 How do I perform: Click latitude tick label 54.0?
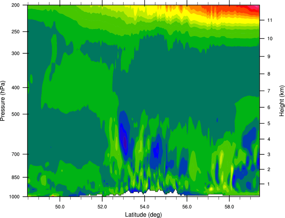pyautogui.click(x=145, y=207)
